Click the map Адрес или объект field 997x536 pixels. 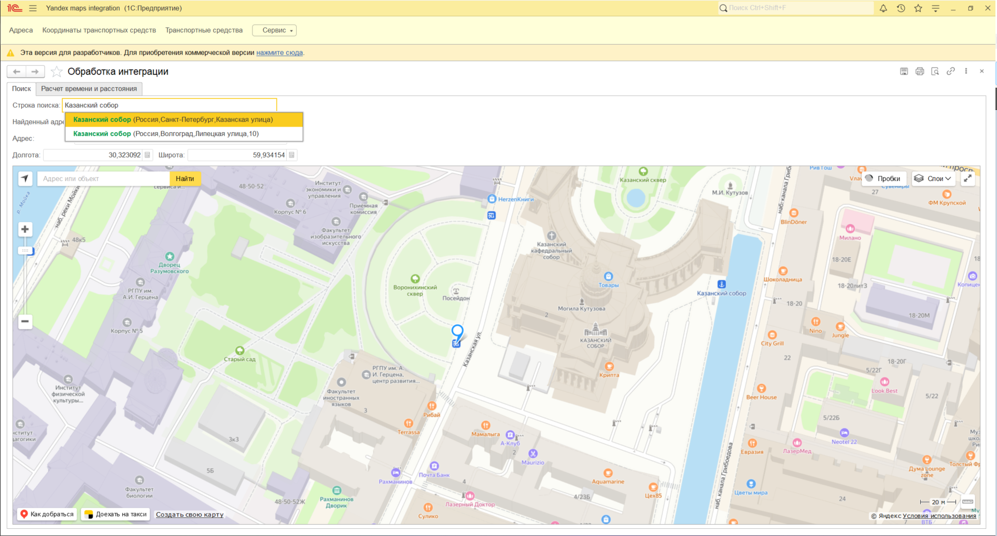pyautogui.click(x=104, y=178)
